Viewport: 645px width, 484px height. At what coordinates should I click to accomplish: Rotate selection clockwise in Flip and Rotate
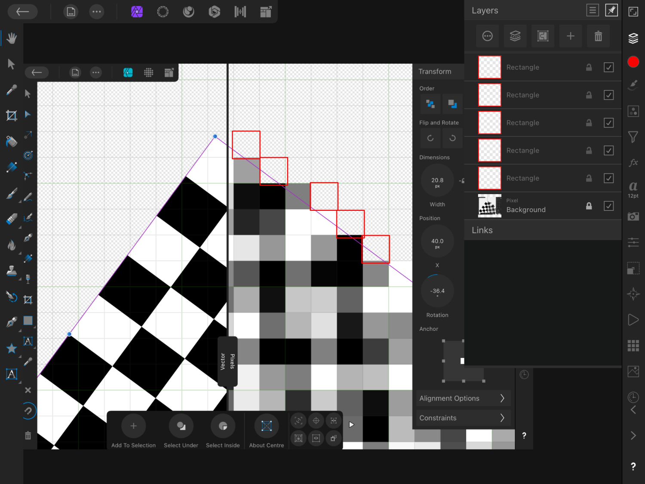point(452,138)
